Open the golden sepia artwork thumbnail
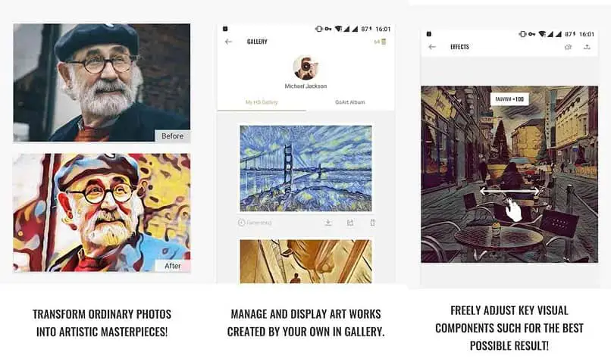The width and height of the screenshot is (611, 362). click(x=306, y=261)
